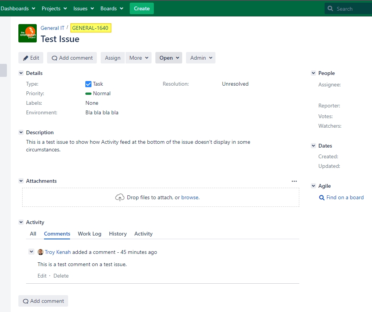Viewport: 372px width, 312px height.
Task: Click into the Search field
Action: coord(348,8)
